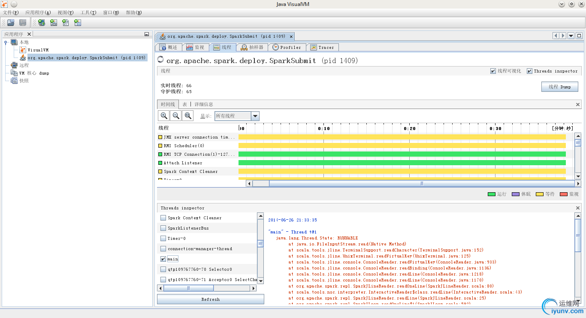The height and width of the screenshot is (318, 586).
Task: Click the Add JMX Connection toolbar icon
Action: tap(54, 23)
